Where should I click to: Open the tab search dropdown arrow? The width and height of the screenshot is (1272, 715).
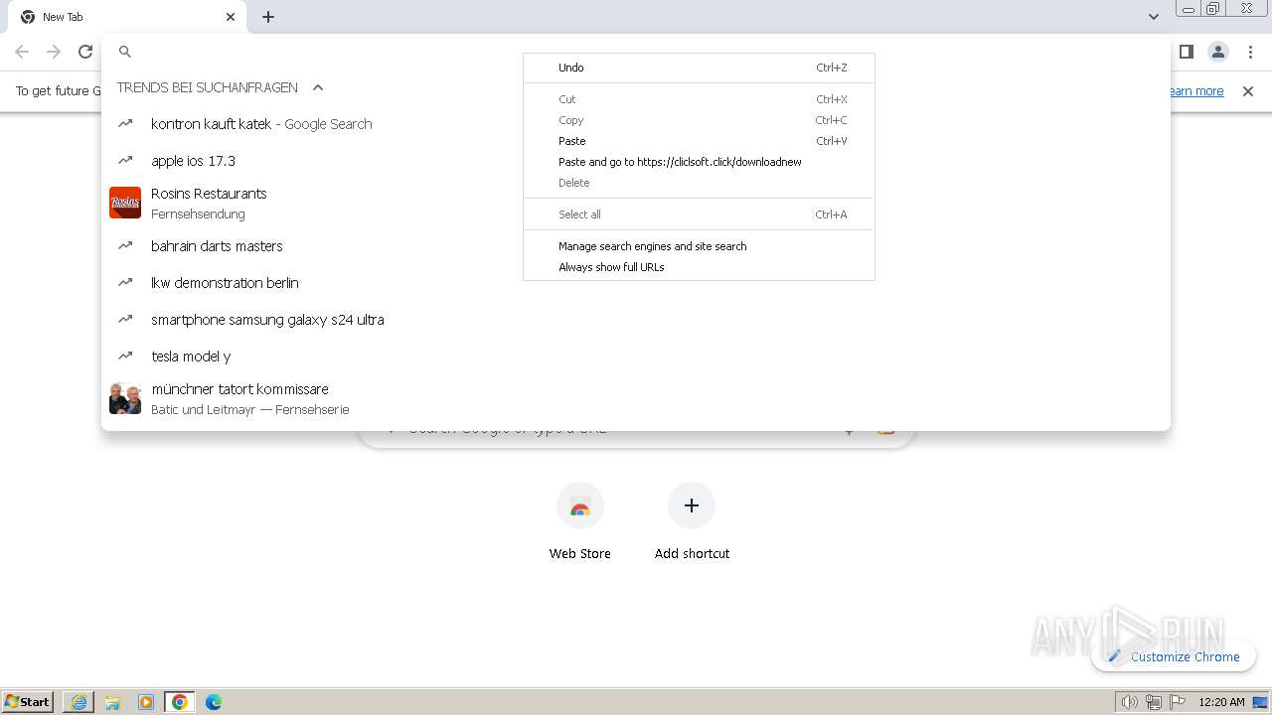click(1153, 17)
